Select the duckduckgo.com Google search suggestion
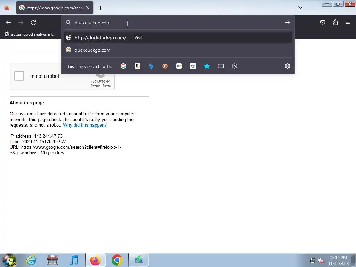Image resolution: width=356 pixels, height=267 pixels. [178, 50]
